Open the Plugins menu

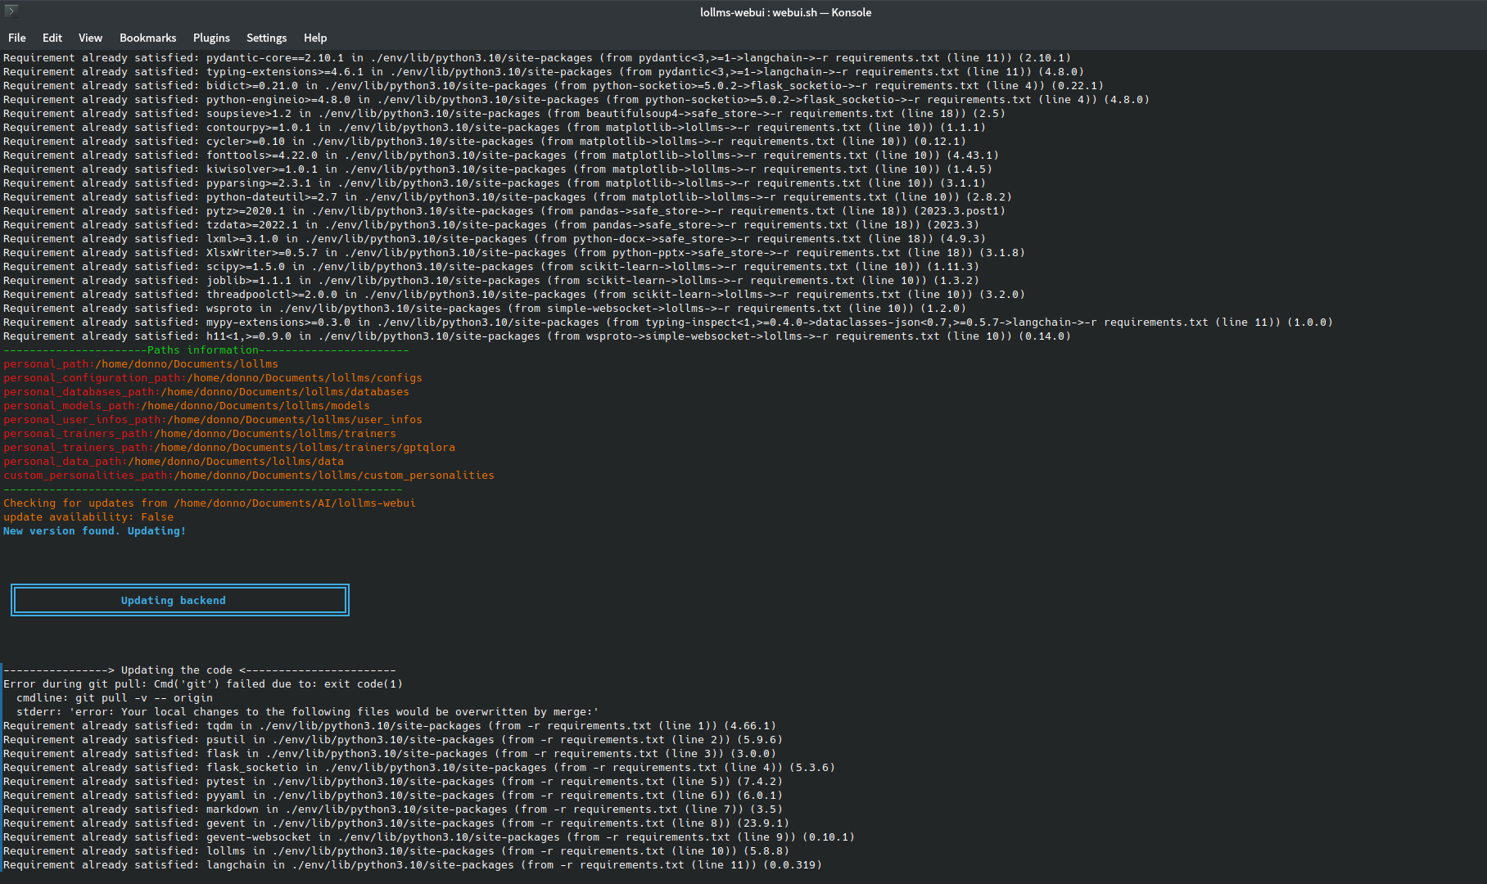(211, 38)
